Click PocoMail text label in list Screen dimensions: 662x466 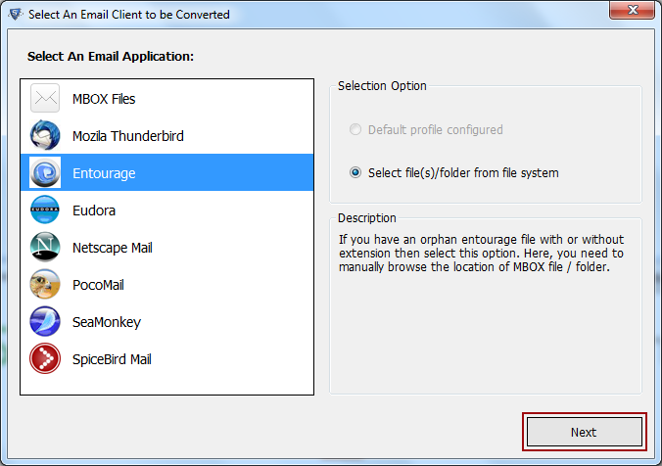click(x=98, y=285)
